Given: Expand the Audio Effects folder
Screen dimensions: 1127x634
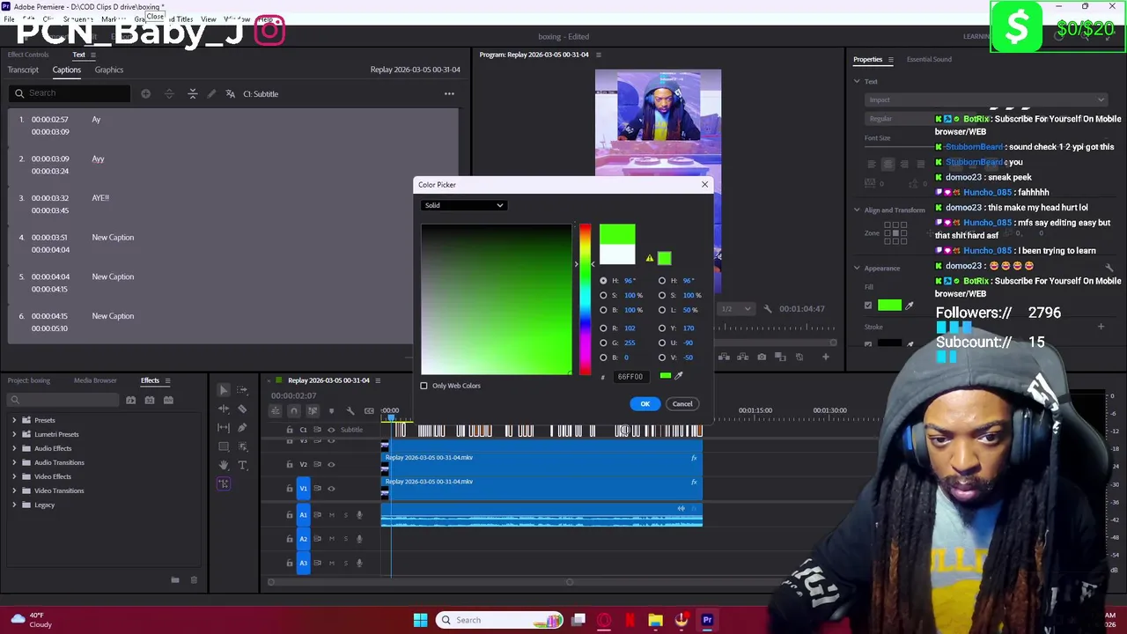Looking at the screenshot, I should [x=14, y=448].
